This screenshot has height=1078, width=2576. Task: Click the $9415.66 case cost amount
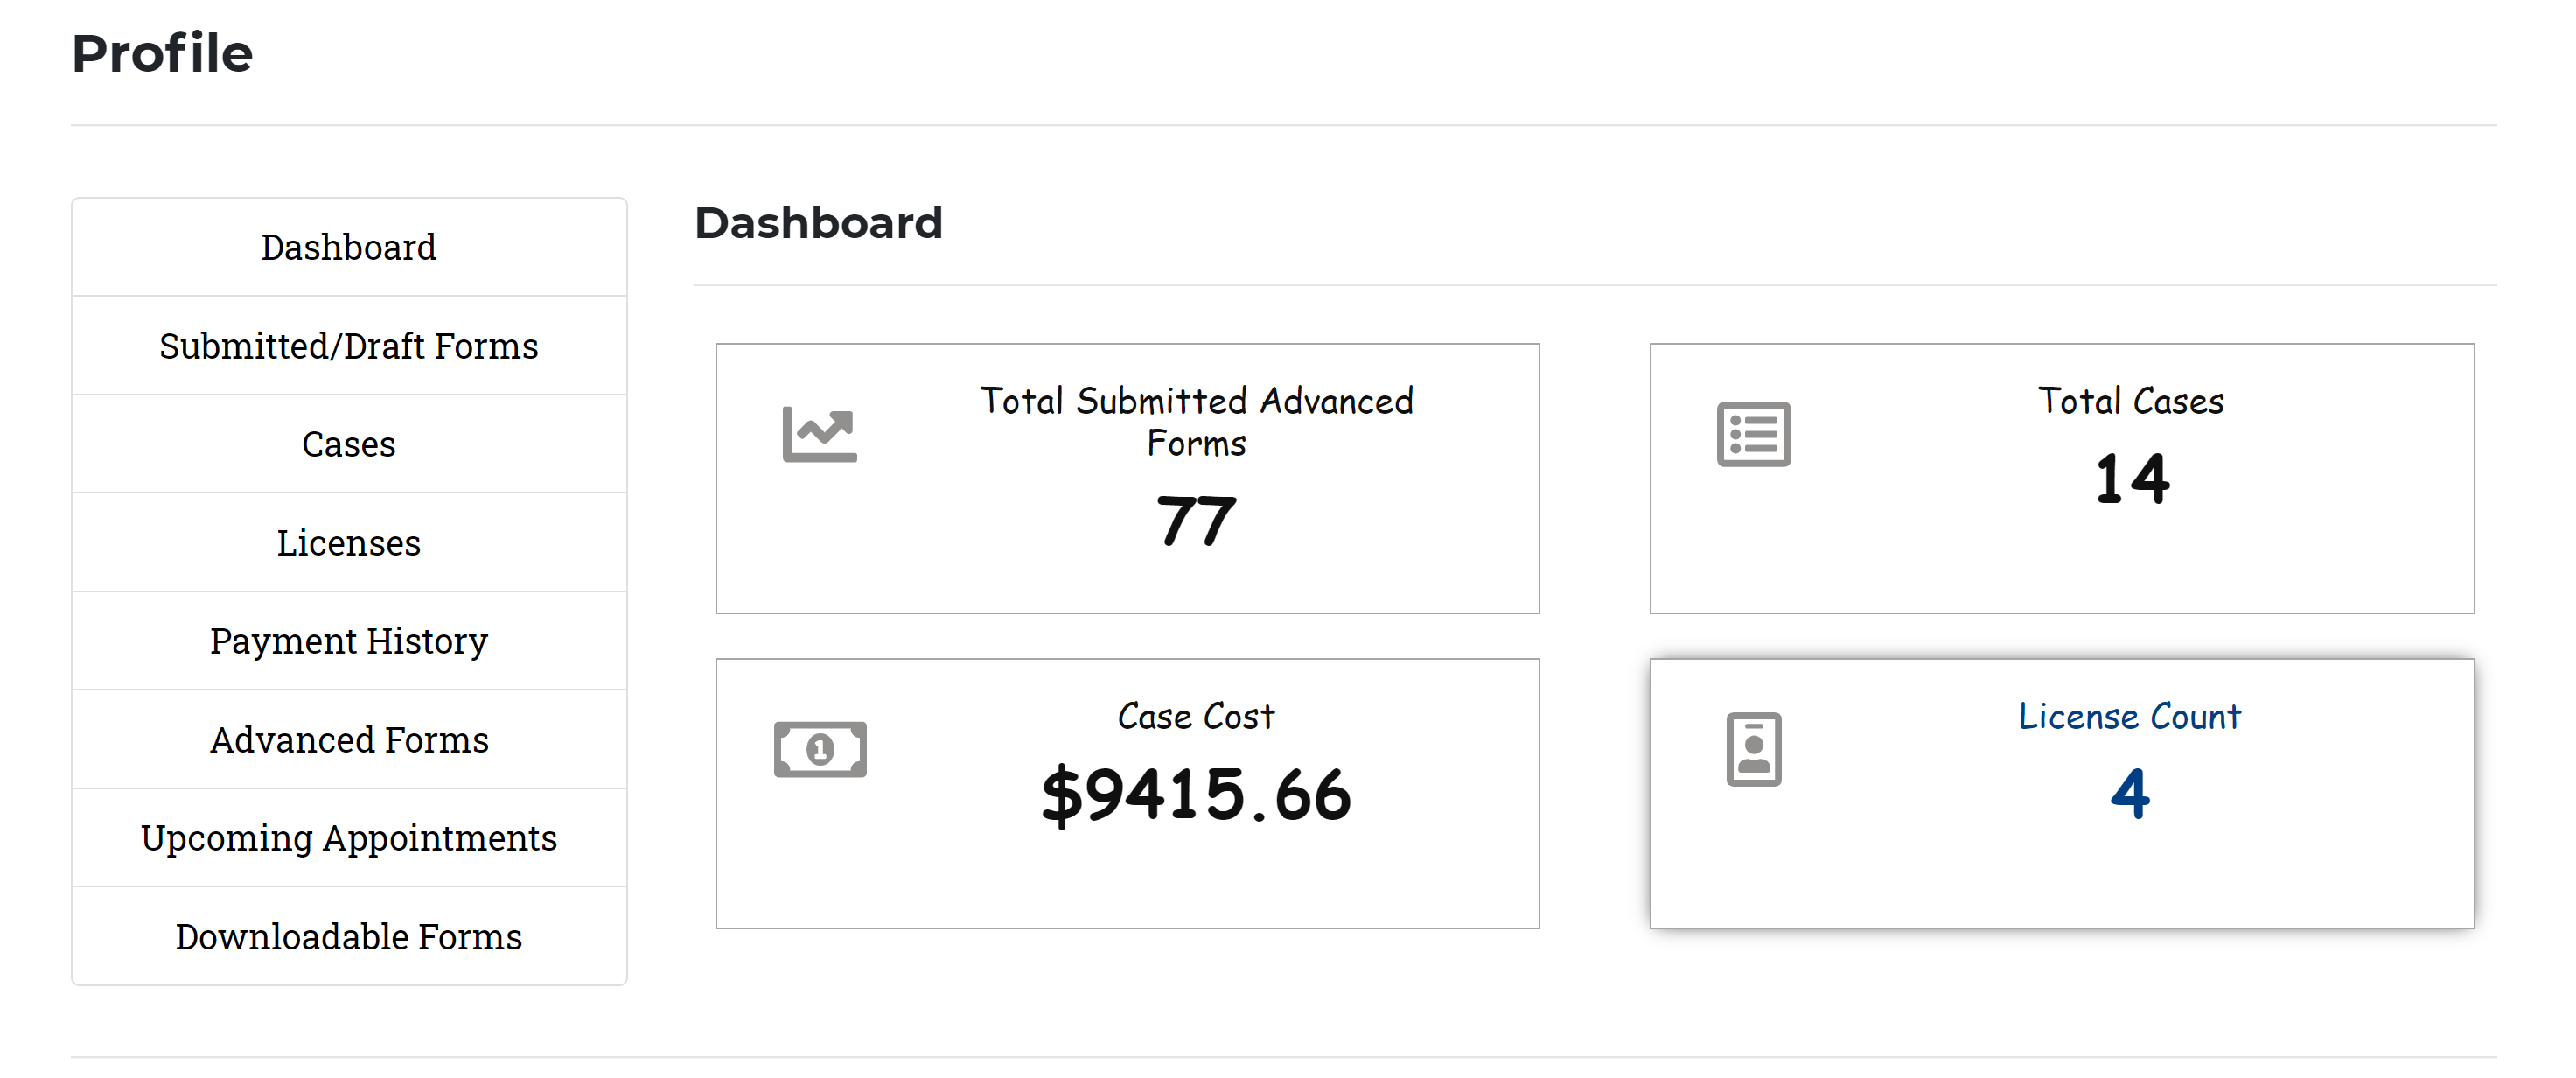click(1196, 795)
